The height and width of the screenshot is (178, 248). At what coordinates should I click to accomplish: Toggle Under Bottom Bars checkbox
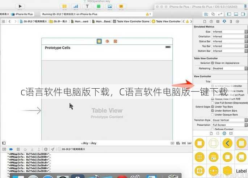coord(213,111)
